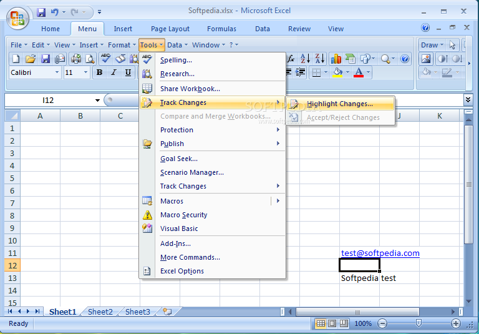Open the Draw dropdown menu

click(432, 46)
